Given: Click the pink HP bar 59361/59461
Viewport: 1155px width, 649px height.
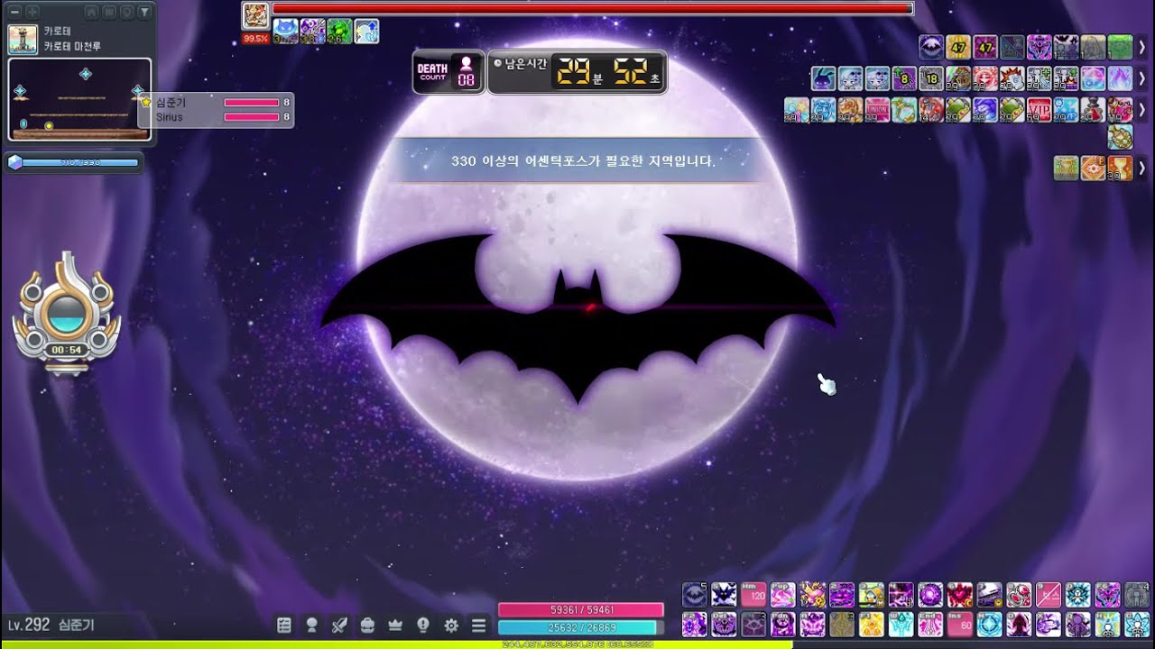Looking at the screenshot, I should point(580,610).
